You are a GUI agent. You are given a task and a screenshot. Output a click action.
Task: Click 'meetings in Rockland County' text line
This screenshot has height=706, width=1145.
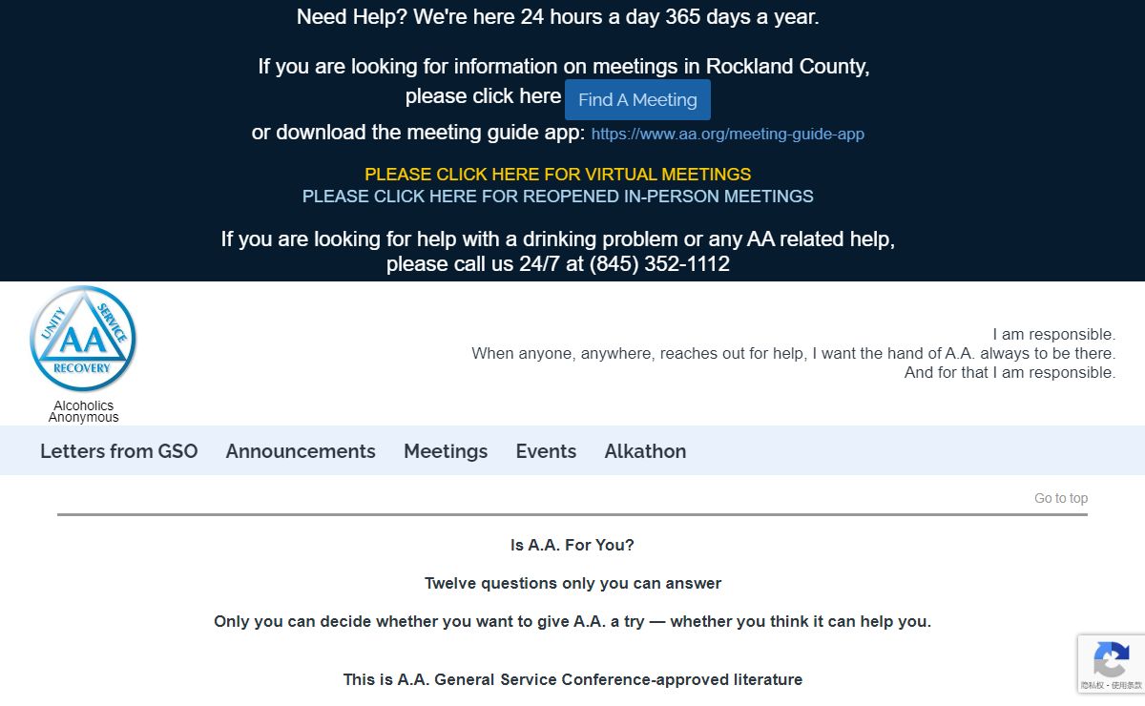(x=564, y=67)
